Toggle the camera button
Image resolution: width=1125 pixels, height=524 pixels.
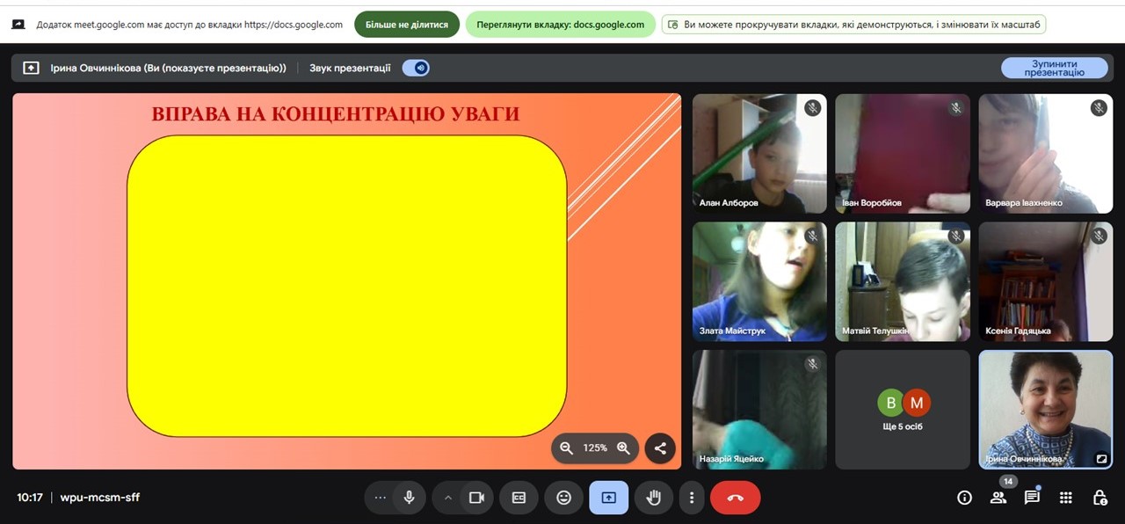point(476,498)
